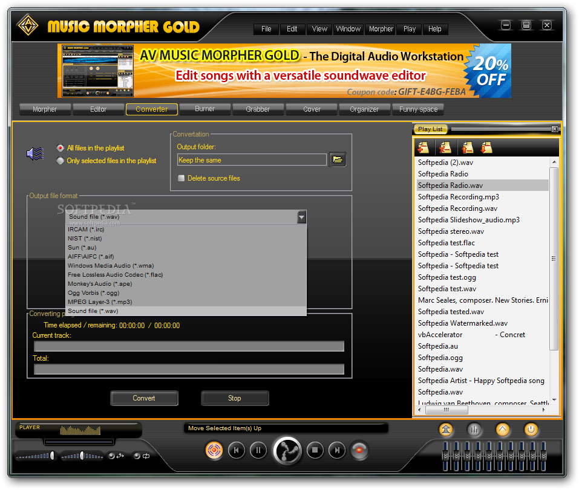Open the View menu
Image resolution: width=579 pixels, height=490 pixels.
[x=319, y=29]
